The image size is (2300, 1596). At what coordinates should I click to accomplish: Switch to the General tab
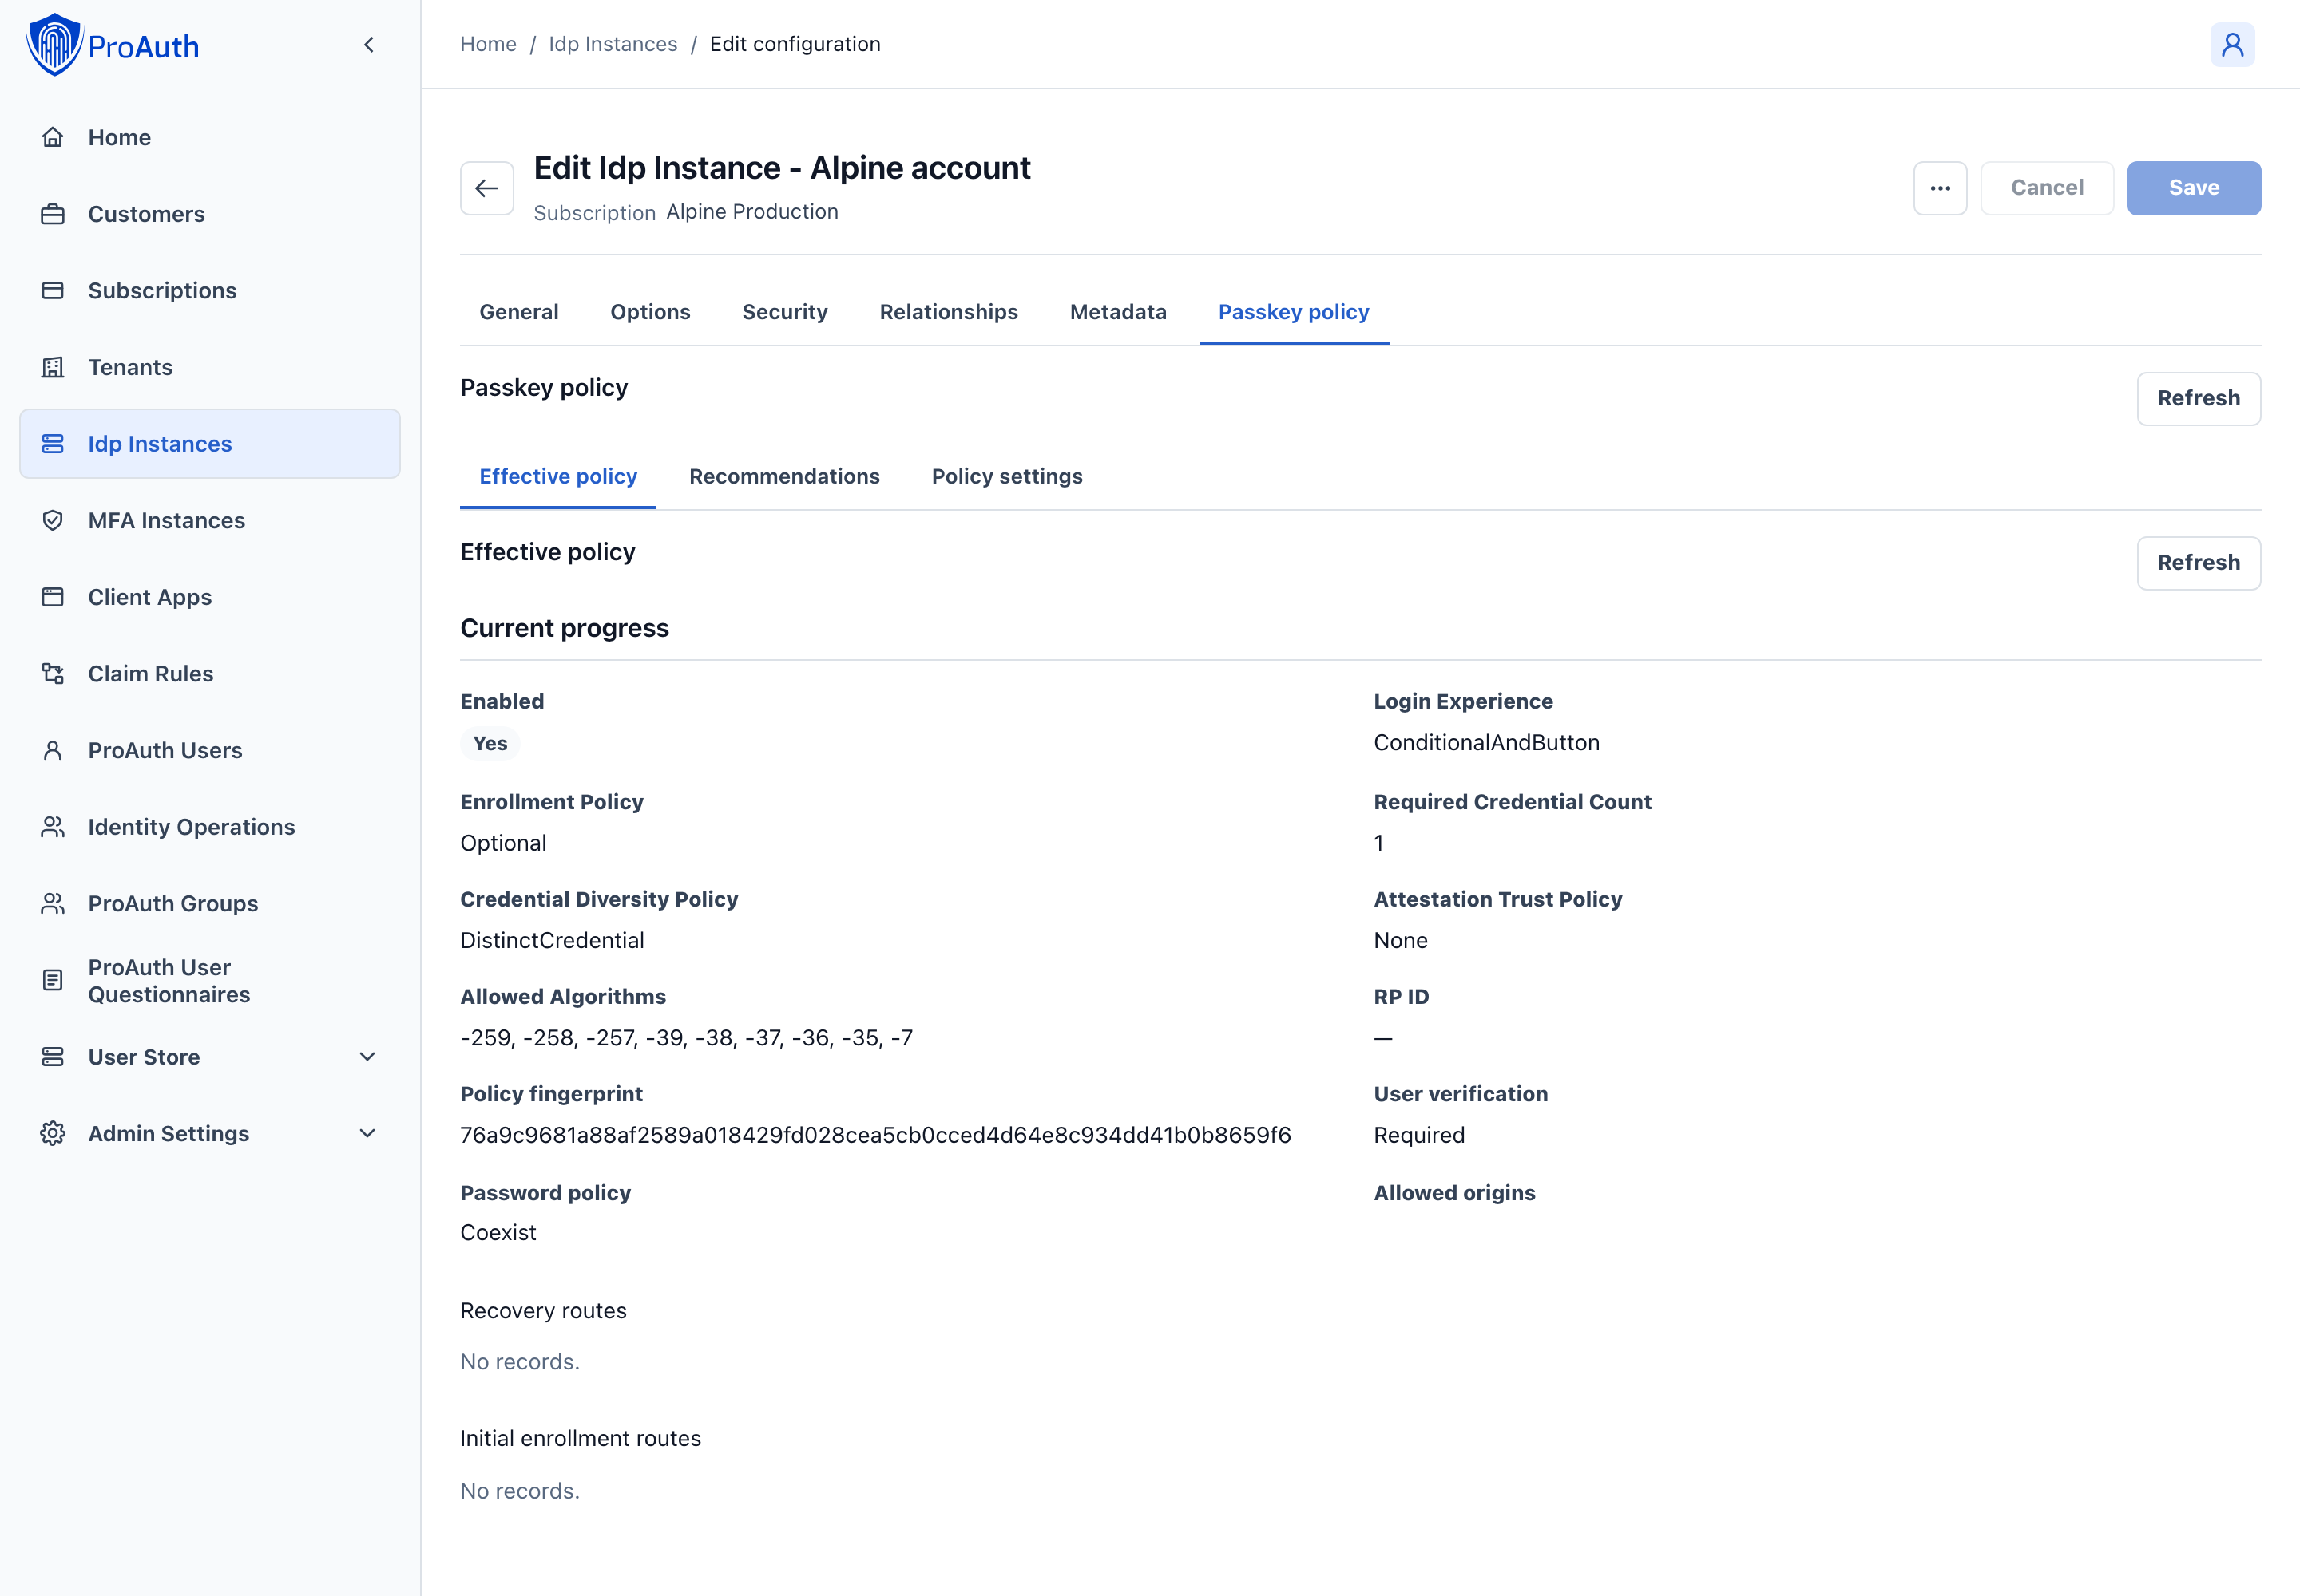coord(518,312)
